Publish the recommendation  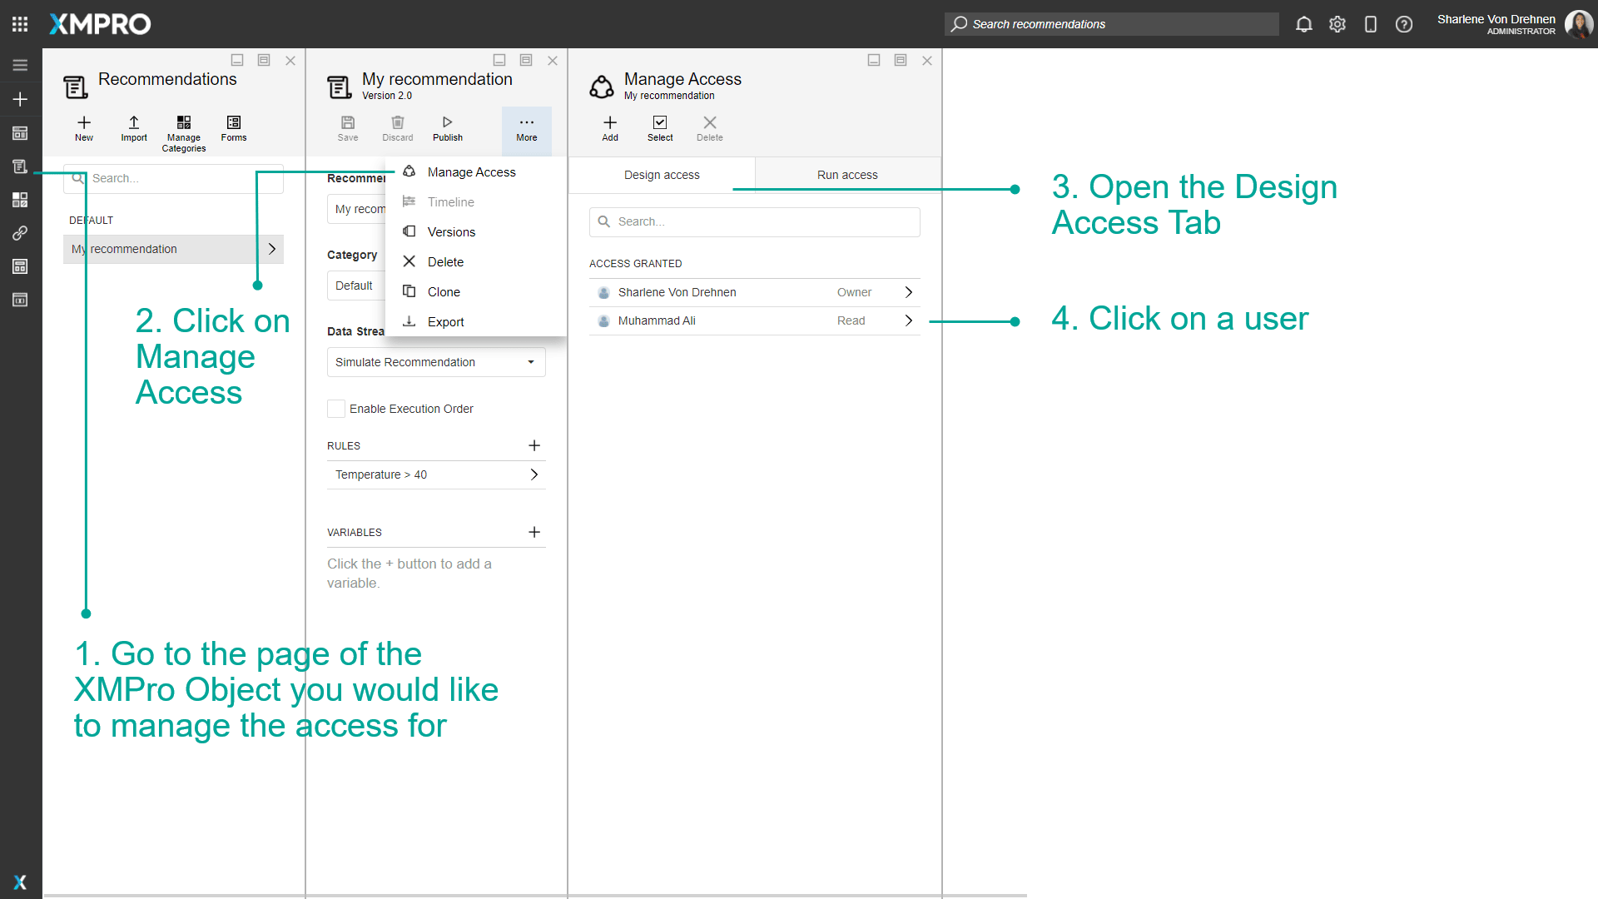point(447,127)
